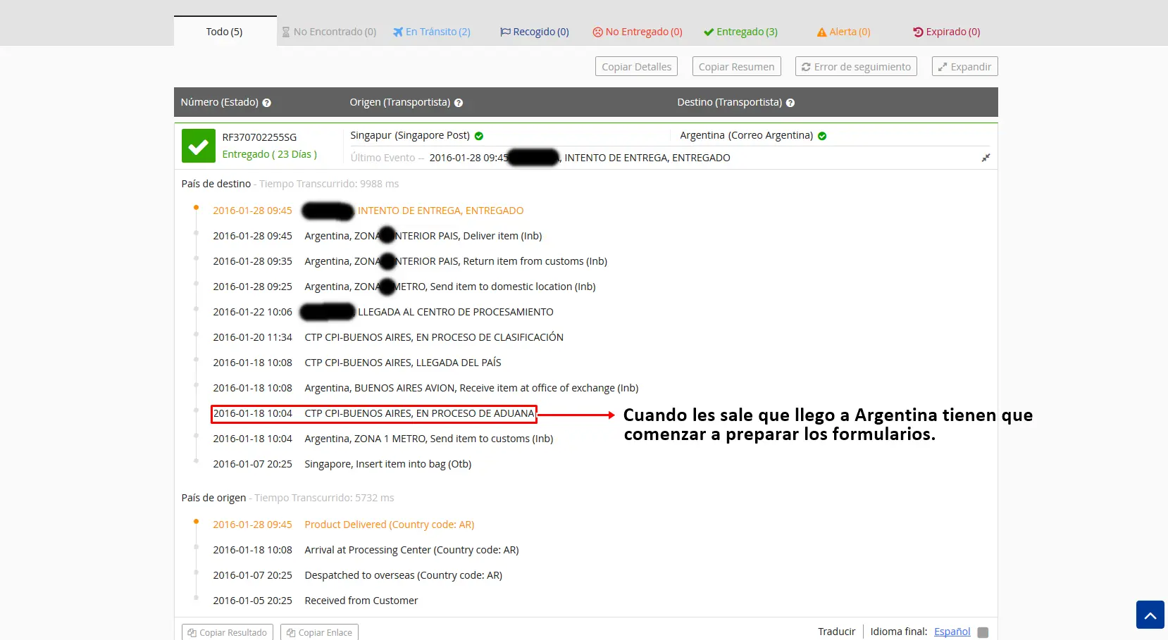The height and width of the screenshot is (640, 1168).
Task: Switch to En Tránsito (2) tab
Action: [432, 32]
